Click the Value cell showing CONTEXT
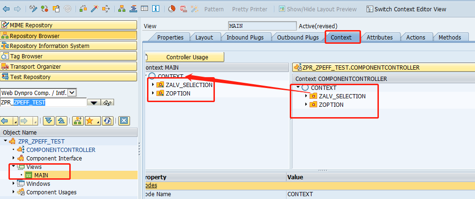 point(380,194)
